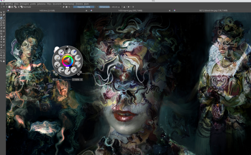Select the Move tool
This screenshot has width=251, height=155.
click(4, 31)
